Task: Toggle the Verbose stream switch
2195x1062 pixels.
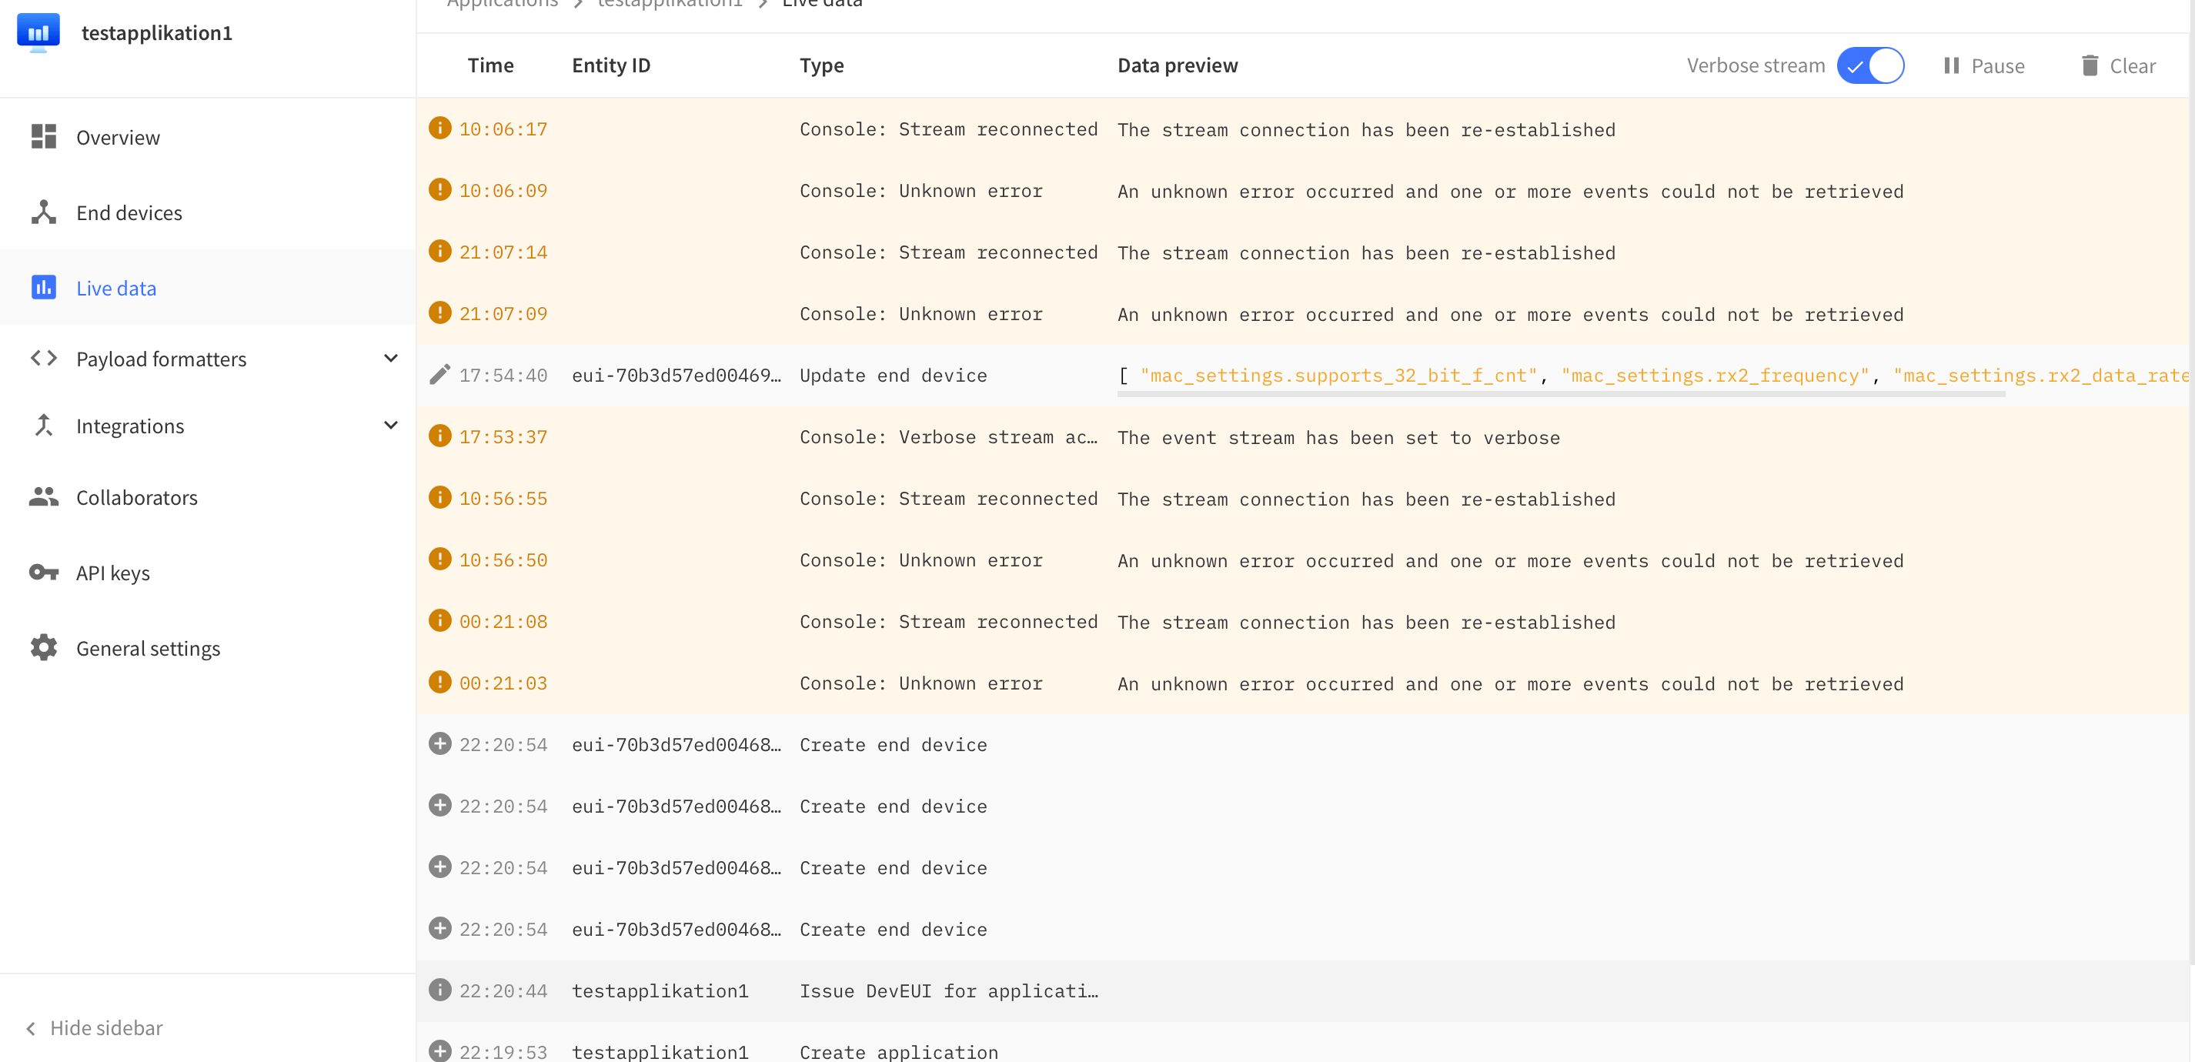Action: (x=1869, y=65)
